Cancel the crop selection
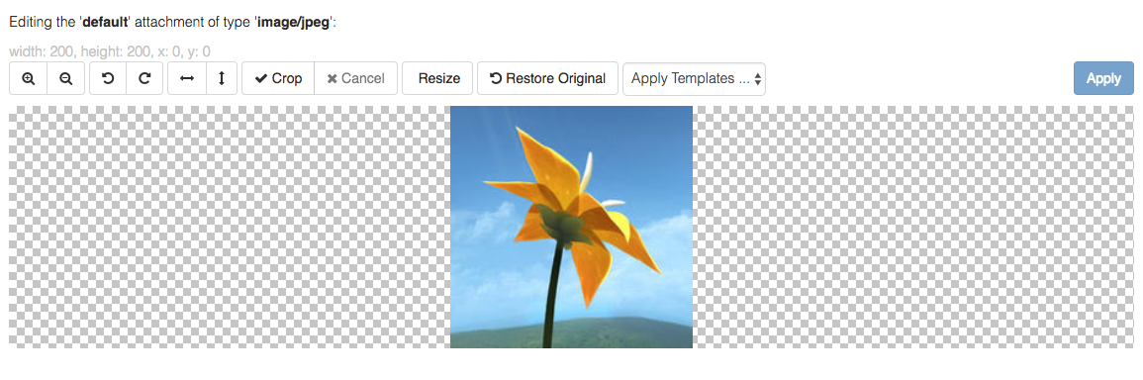1143x380 pixels. pos(355,79)
